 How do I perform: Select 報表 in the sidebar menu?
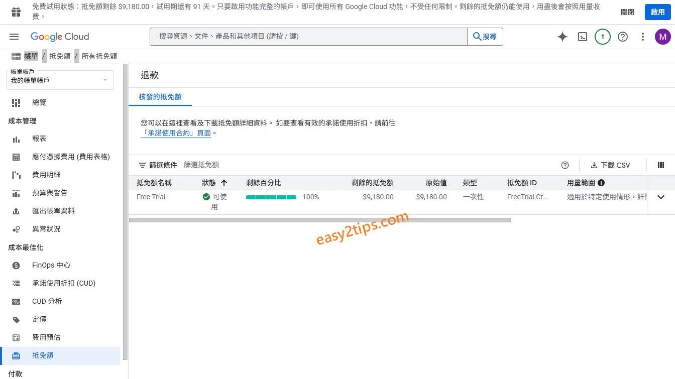39,138
